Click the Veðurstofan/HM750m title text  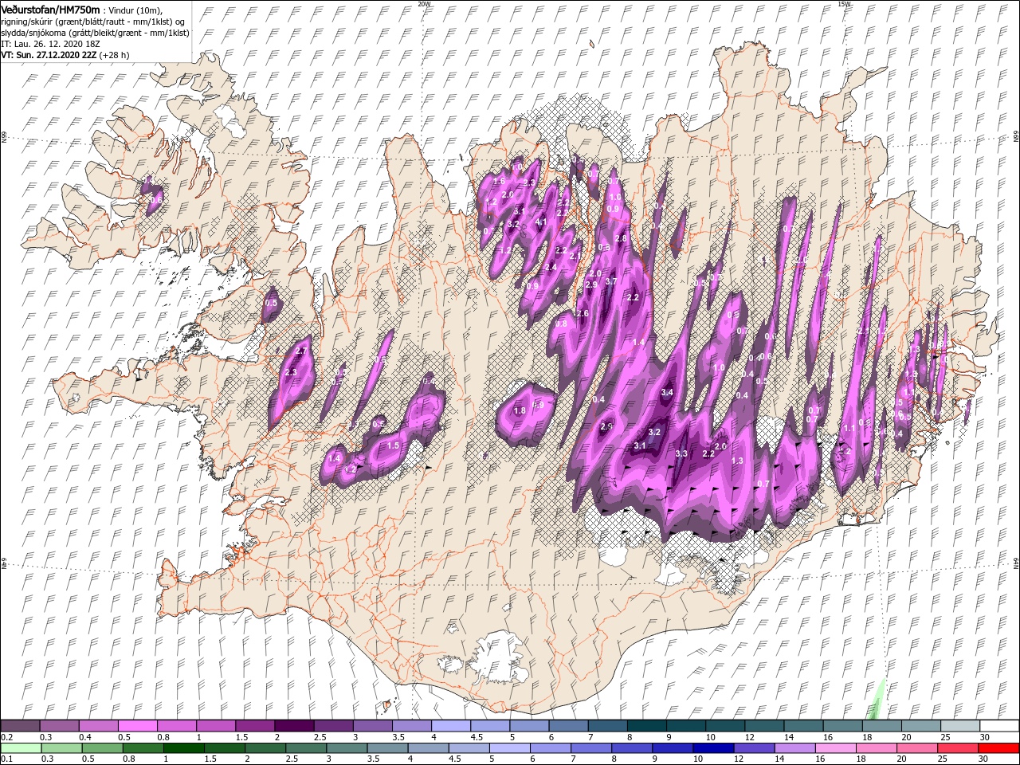click(x=51, y=9)
